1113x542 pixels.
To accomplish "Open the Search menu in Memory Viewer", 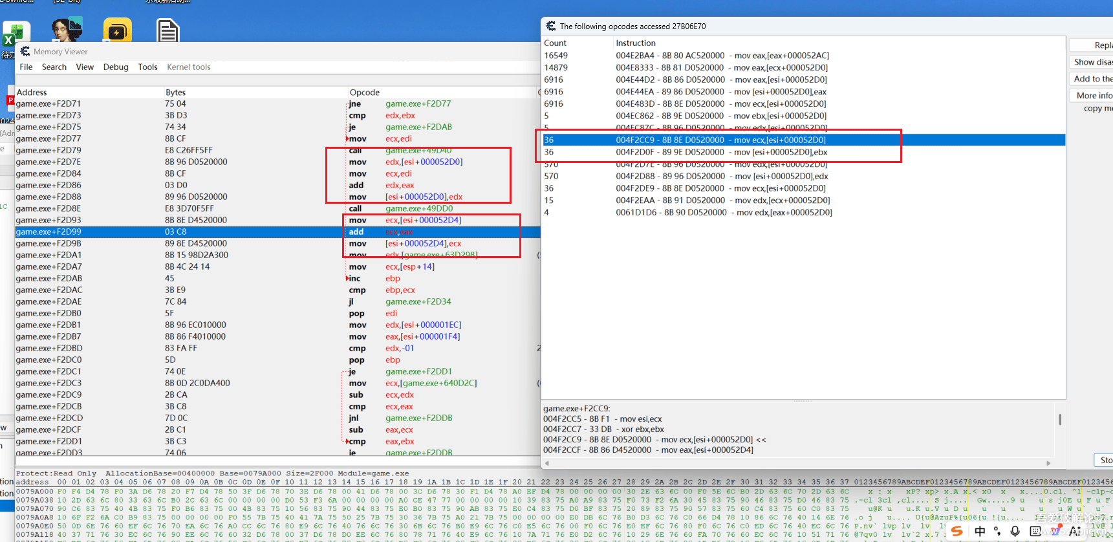I will click(54, 67).
